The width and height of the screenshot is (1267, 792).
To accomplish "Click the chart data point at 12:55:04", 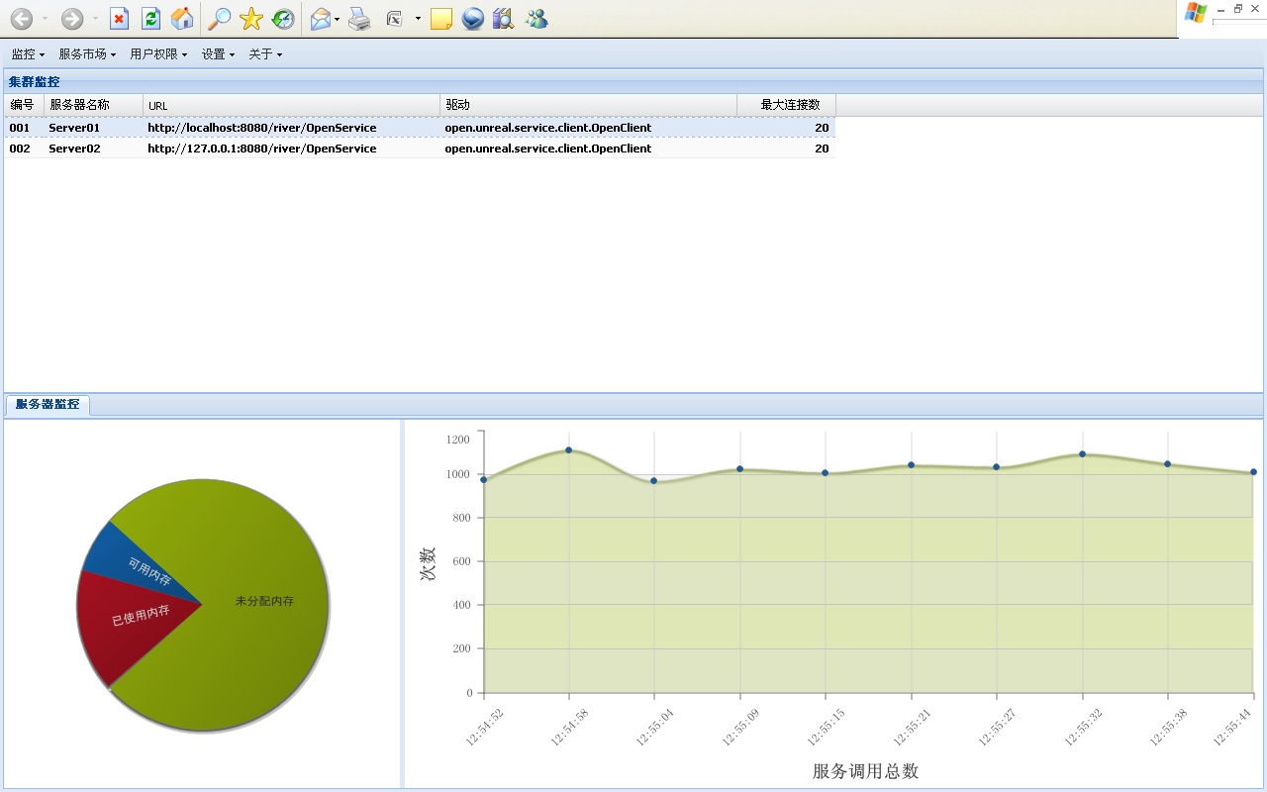I will (653, 481).
